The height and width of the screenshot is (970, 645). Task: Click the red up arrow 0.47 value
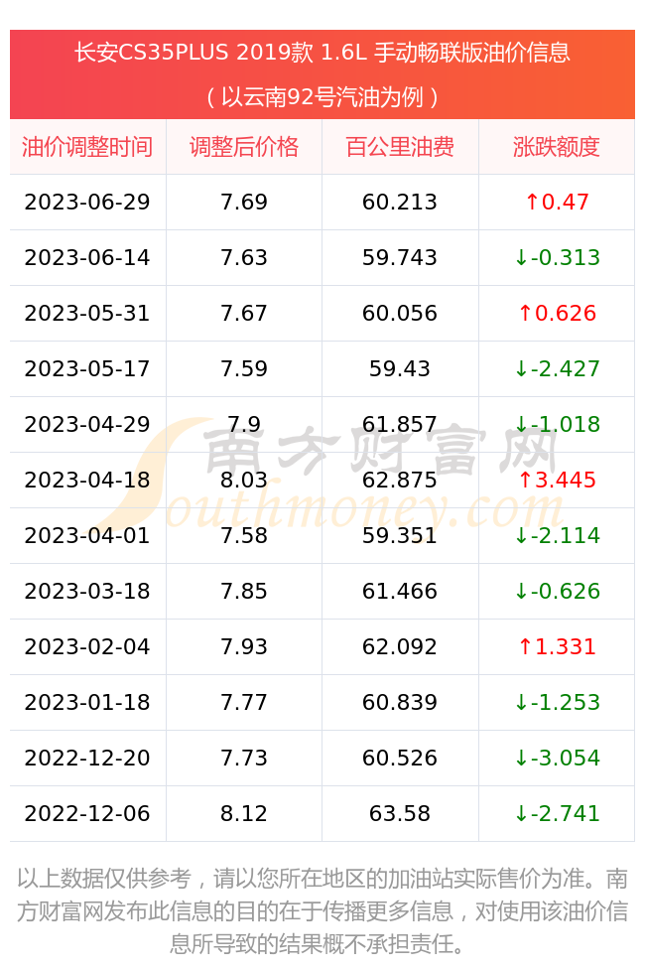click(x=557, y=202)
